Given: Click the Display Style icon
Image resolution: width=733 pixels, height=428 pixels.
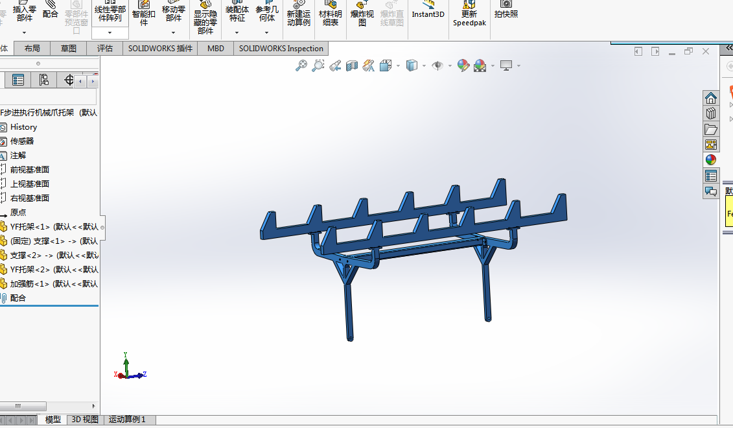Looking at the screenshot, I should (412, 65).
